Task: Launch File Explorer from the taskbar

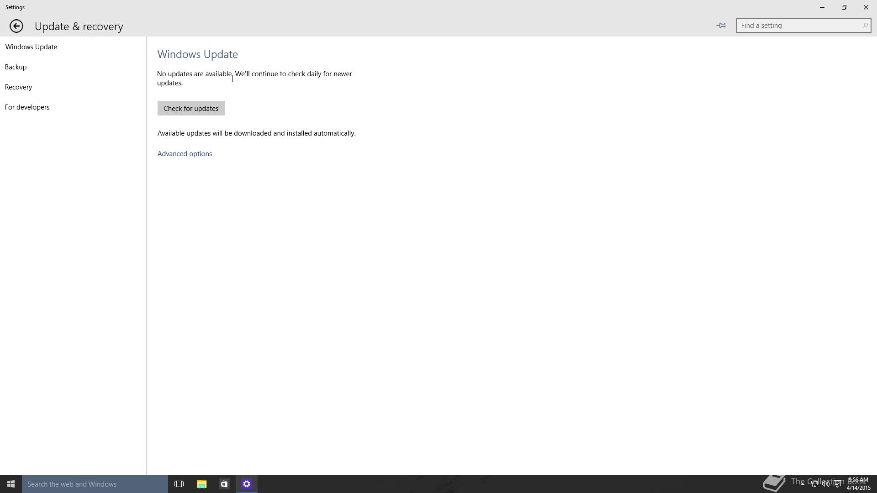Action: click(201, 484)
